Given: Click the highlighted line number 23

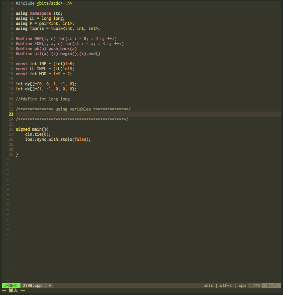Looking at the screenshot, I should point(11,114).
